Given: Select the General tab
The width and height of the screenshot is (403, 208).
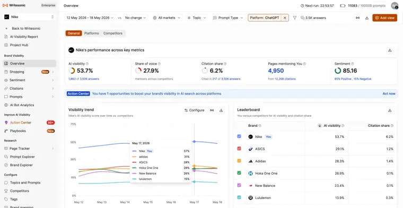Looking at the screenshot, I should (74, 33).
